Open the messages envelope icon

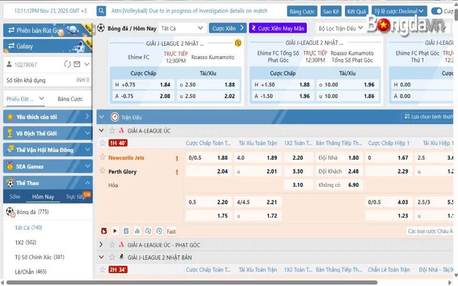click(77, 64)
